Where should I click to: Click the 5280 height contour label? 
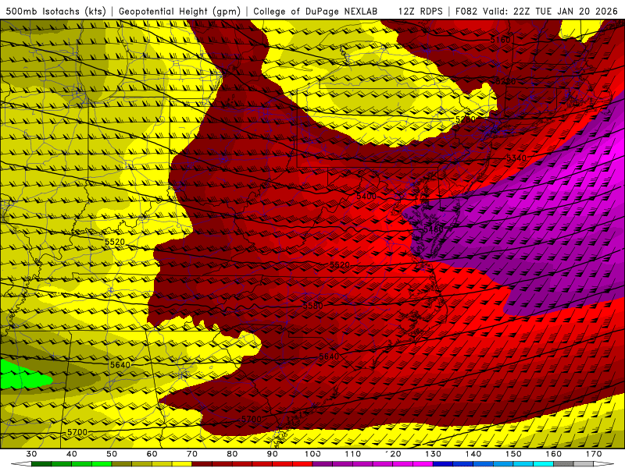(x=466, y=119)
